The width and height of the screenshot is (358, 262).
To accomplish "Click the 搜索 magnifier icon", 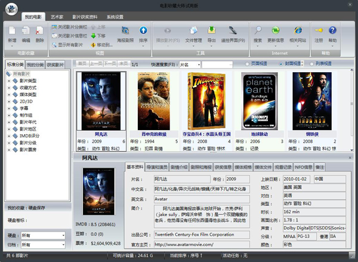I will (258, 30).
